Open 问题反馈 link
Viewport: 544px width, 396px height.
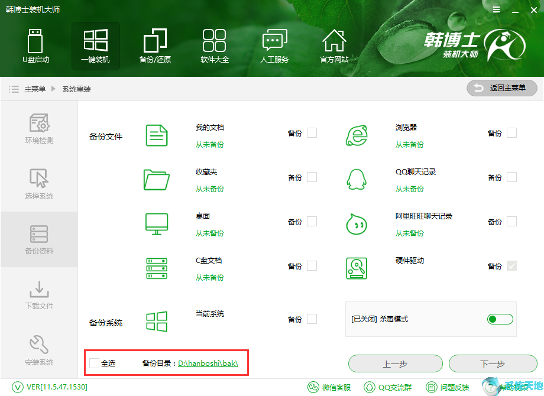pyautogui.click(x=447, y=387)
